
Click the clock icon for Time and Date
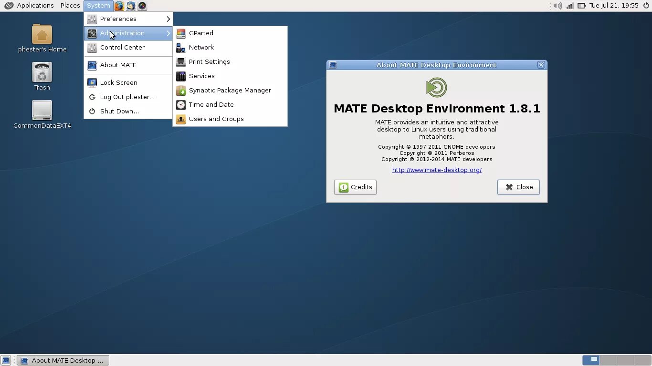[181, 105]
